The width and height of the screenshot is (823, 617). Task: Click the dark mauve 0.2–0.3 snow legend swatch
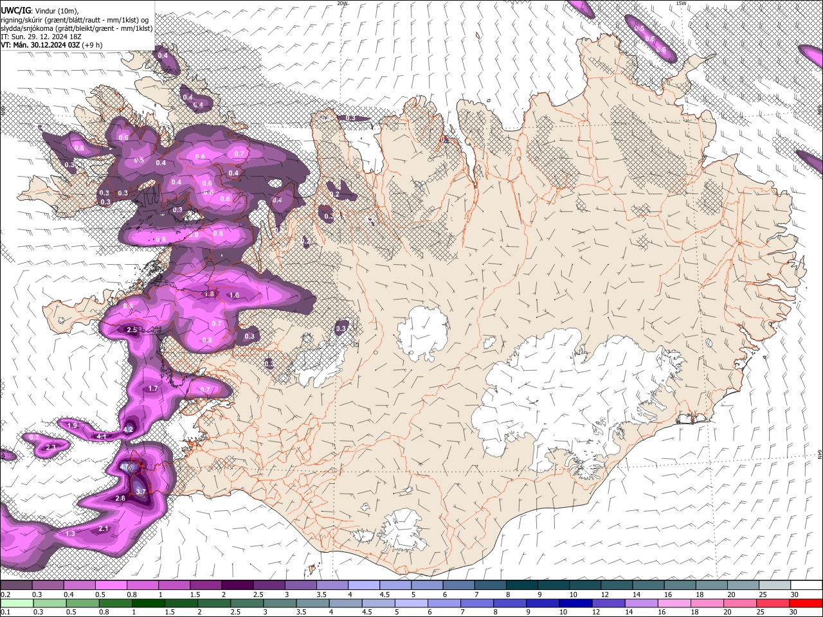pos(16,586)
